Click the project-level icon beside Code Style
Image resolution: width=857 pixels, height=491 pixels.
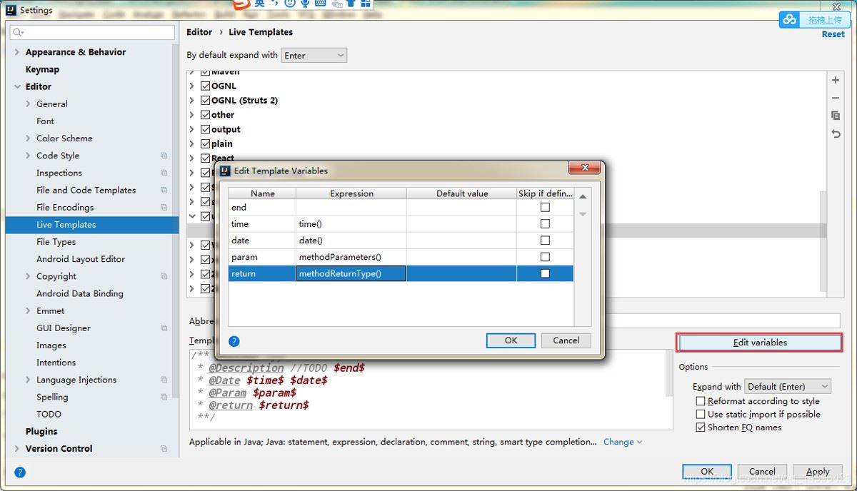pos(164,156)
